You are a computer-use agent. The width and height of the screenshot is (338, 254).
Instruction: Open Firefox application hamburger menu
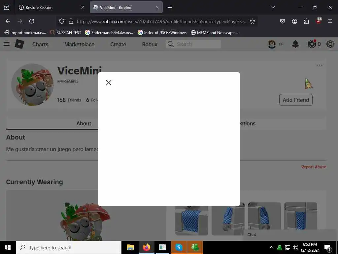coord(330,21)
